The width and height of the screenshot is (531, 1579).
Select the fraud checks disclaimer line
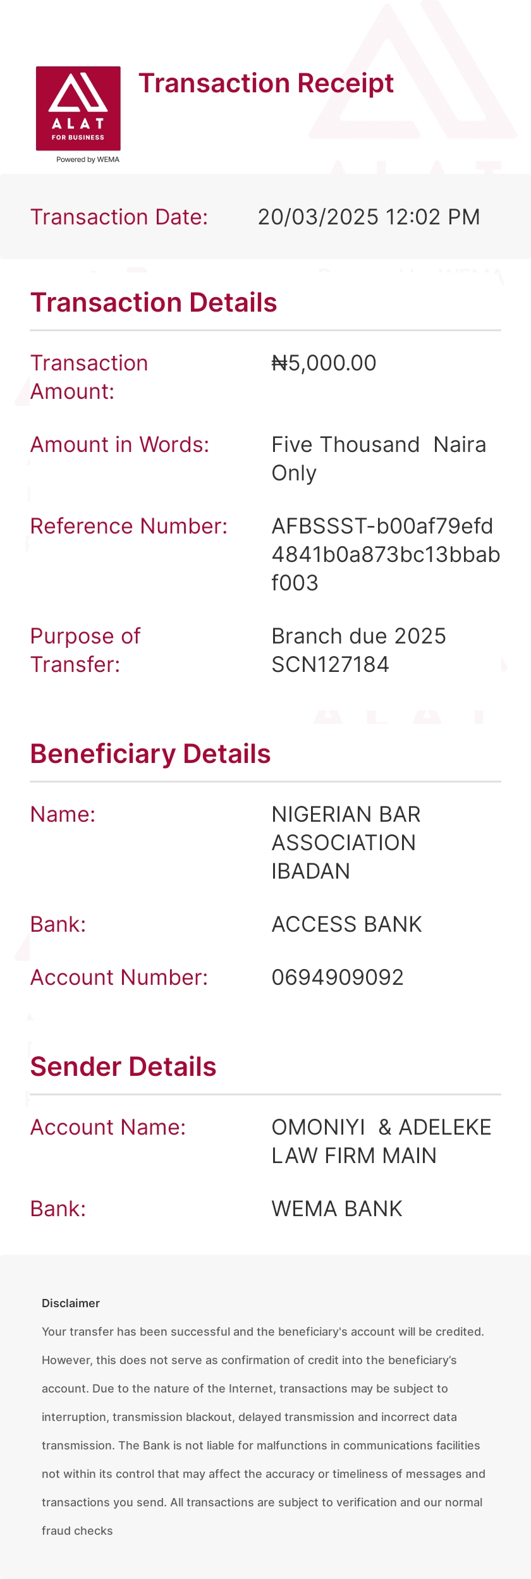click(x=77, y=1531)
